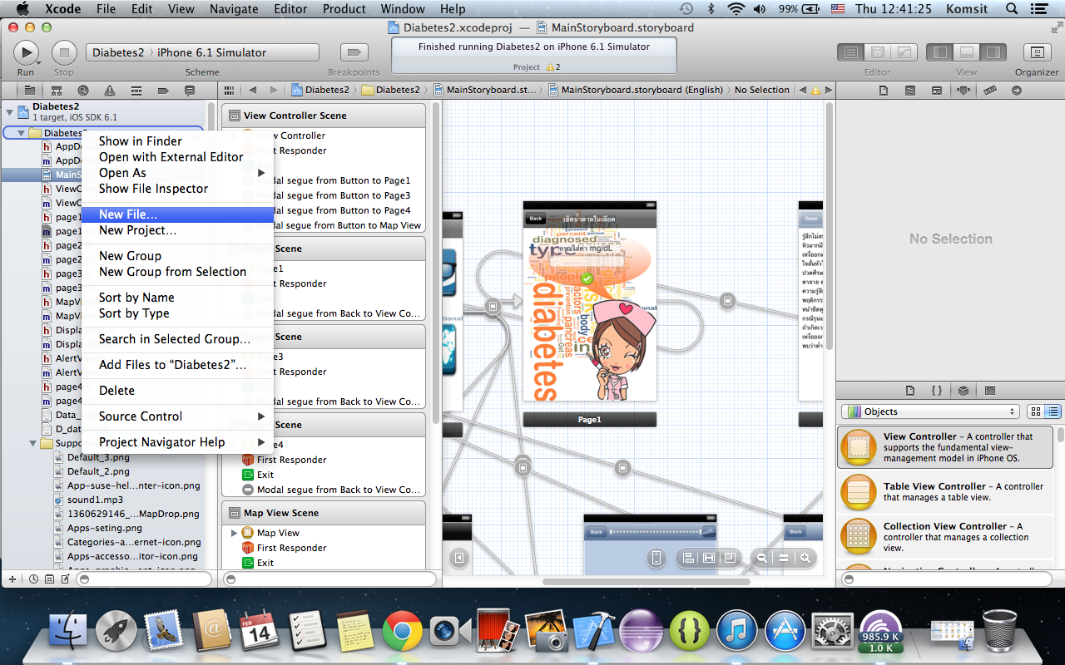
Task: Switch object library to icon grid view
Action: coord(1036,411)
